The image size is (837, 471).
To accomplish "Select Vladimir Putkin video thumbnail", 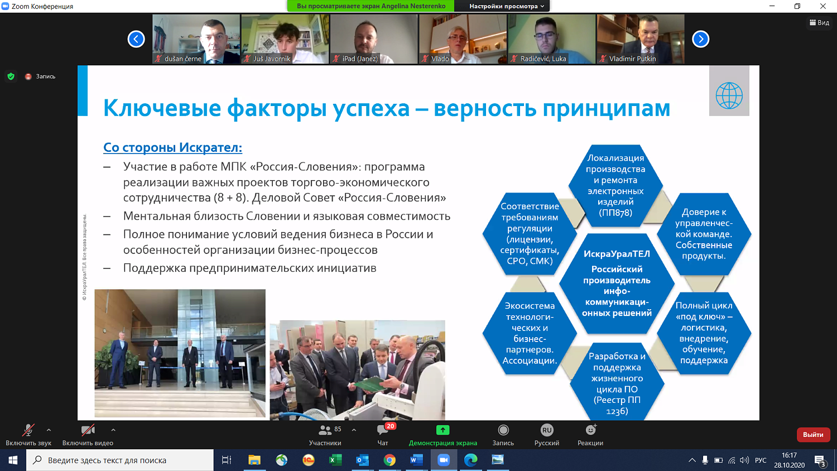I will coord(641,39).
